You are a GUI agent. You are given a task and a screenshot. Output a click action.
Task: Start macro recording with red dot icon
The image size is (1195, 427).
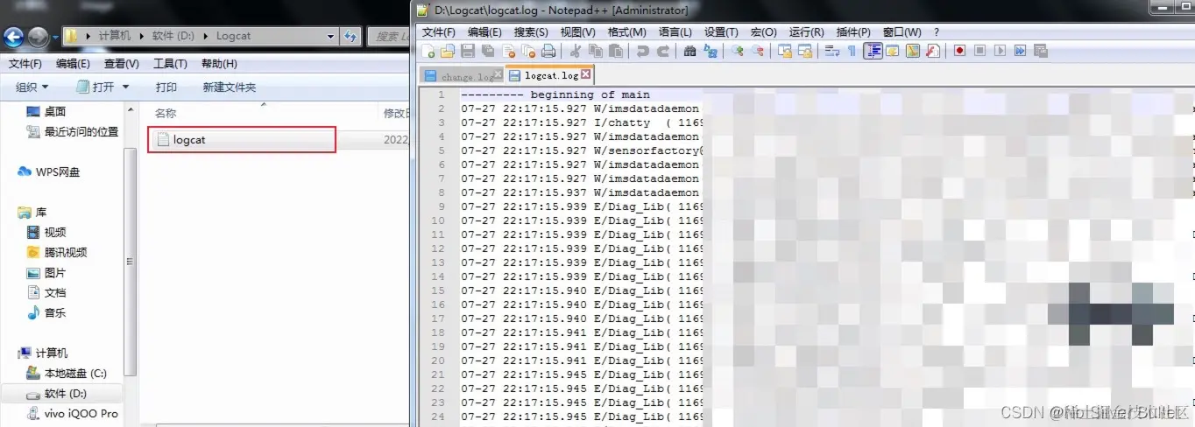(959, 51)
